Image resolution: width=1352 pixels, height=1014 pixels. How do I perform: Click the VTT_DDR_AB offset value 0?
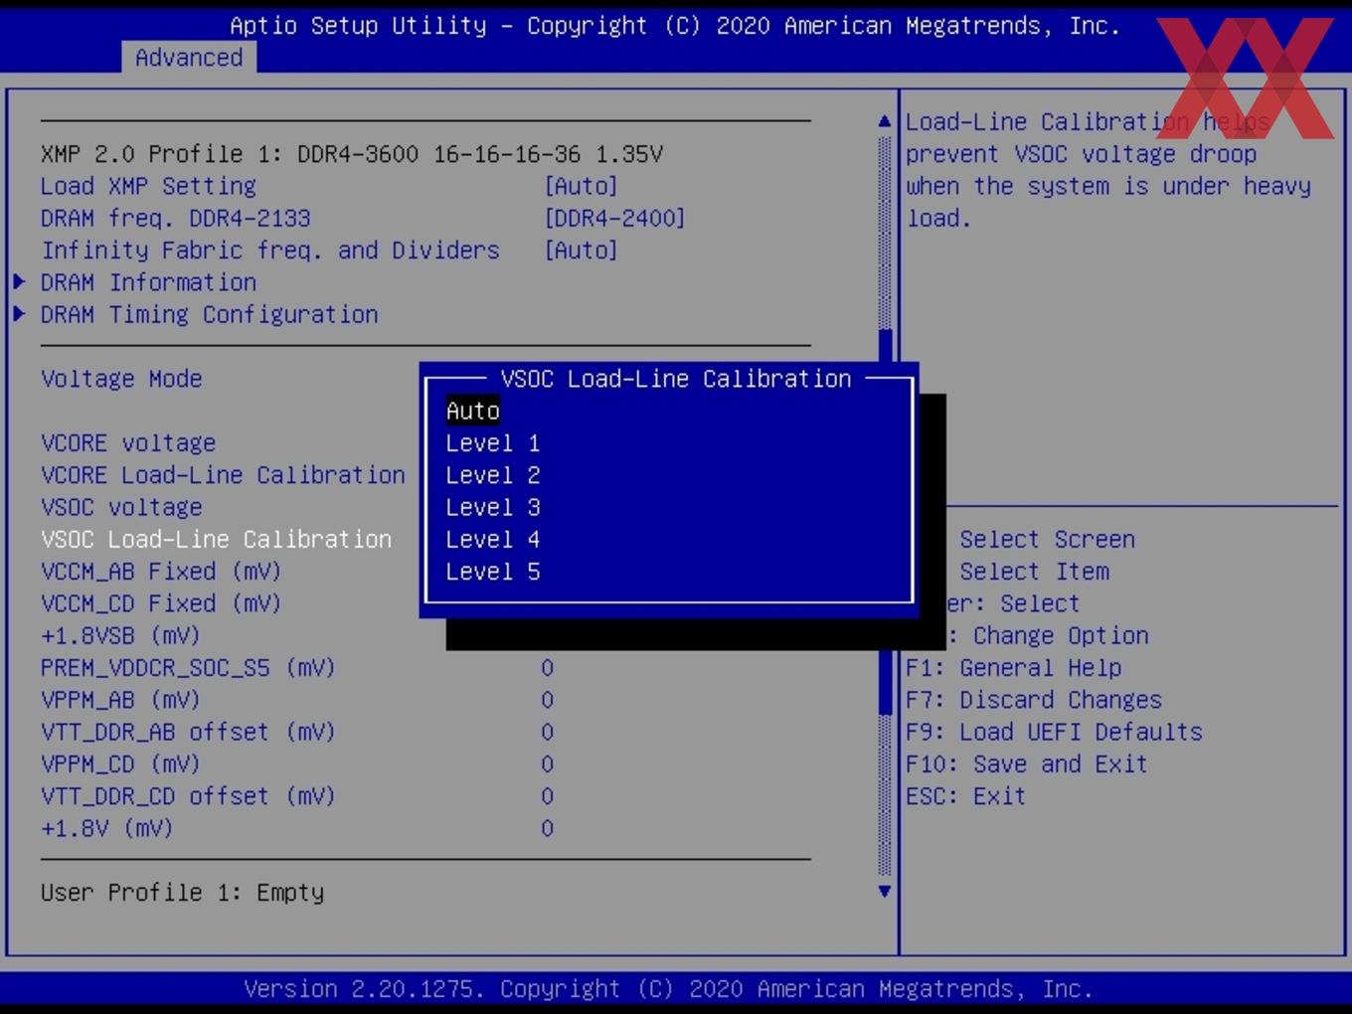tap(548, 732)
